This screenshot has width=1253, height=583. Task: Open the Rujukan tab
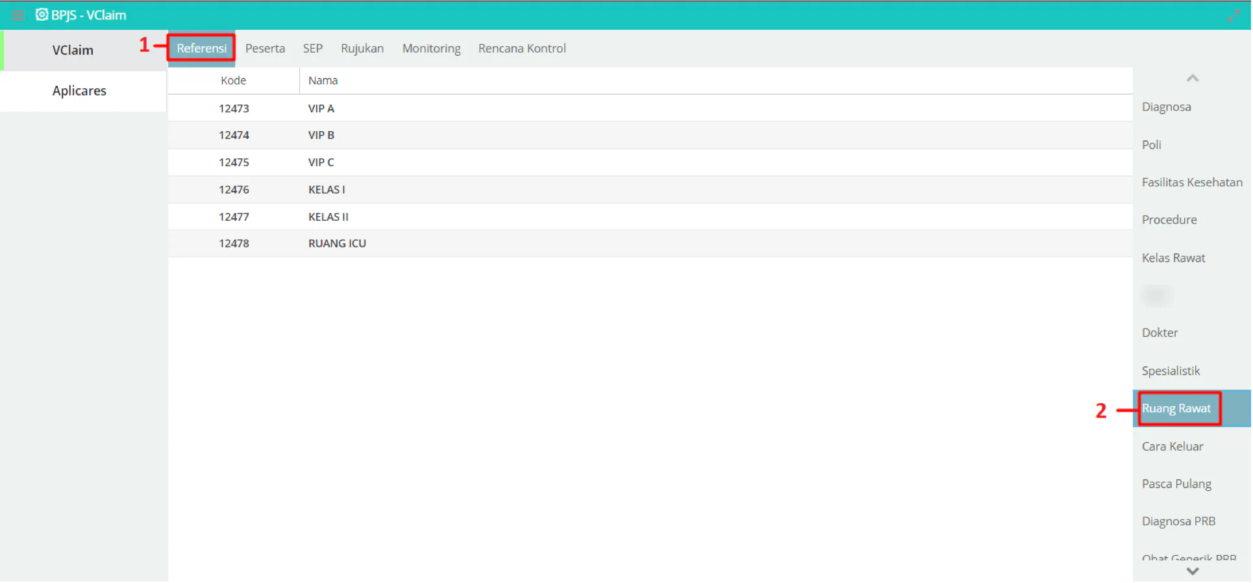point(362,48)
